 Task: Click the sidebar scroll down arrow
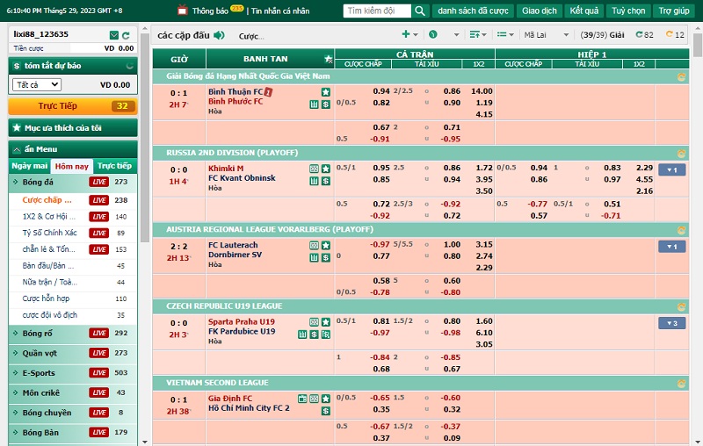pos(144,442)
